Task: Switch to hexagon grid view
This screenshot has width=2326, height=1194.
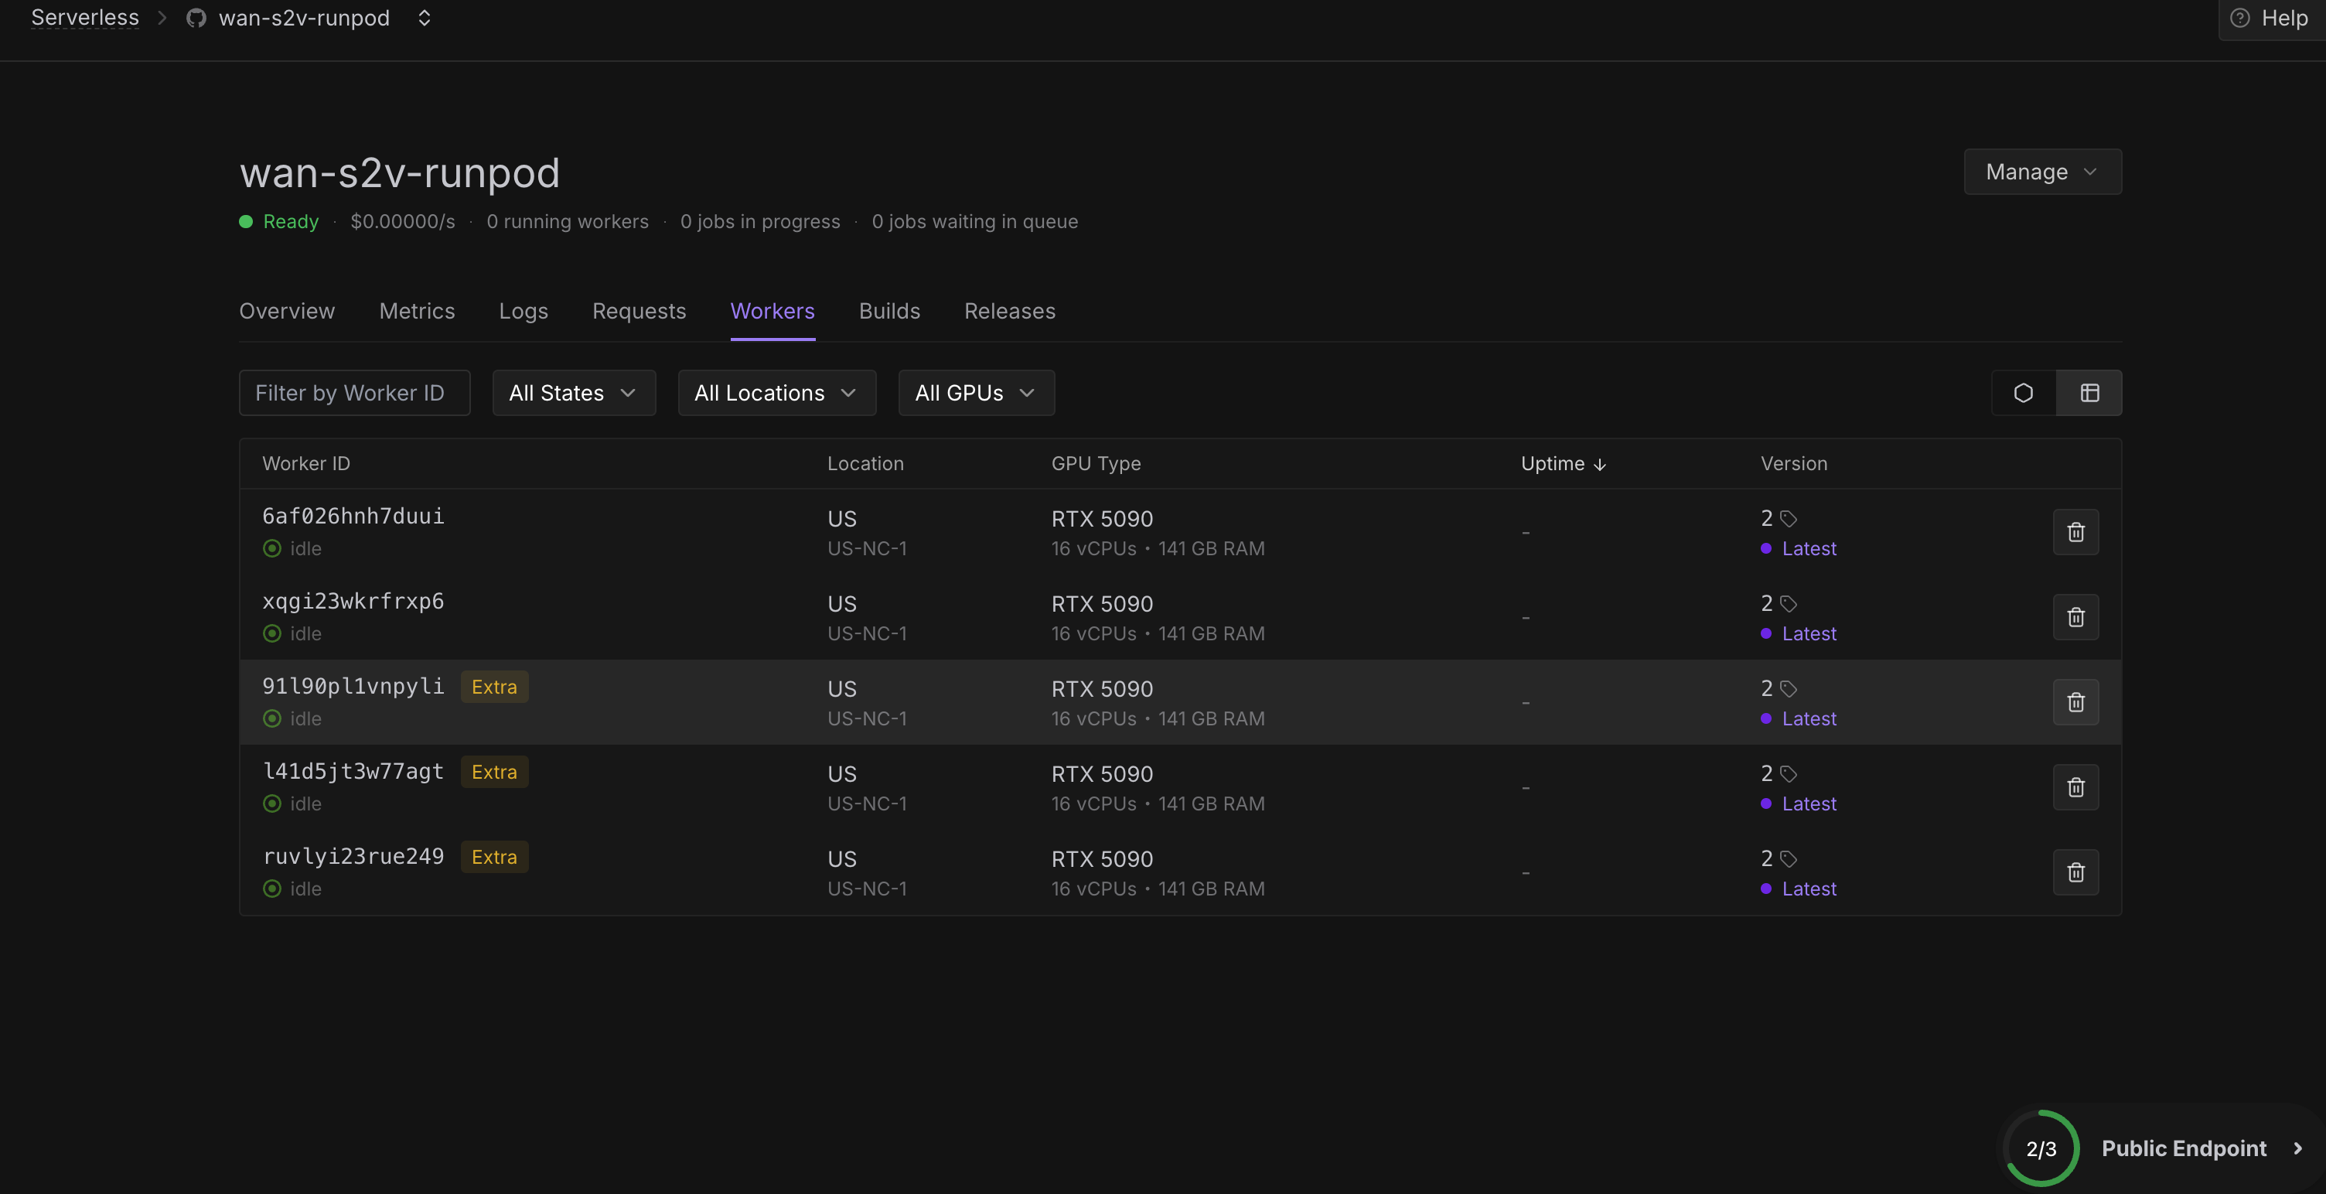Action: tap(2023, 393)
